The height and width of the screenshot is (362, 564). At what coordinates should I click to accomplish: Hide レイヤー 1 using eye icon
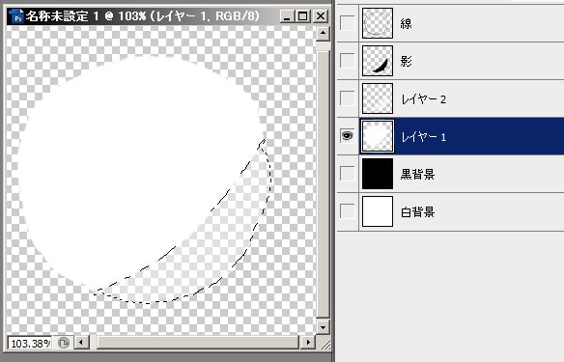point(347,136)
